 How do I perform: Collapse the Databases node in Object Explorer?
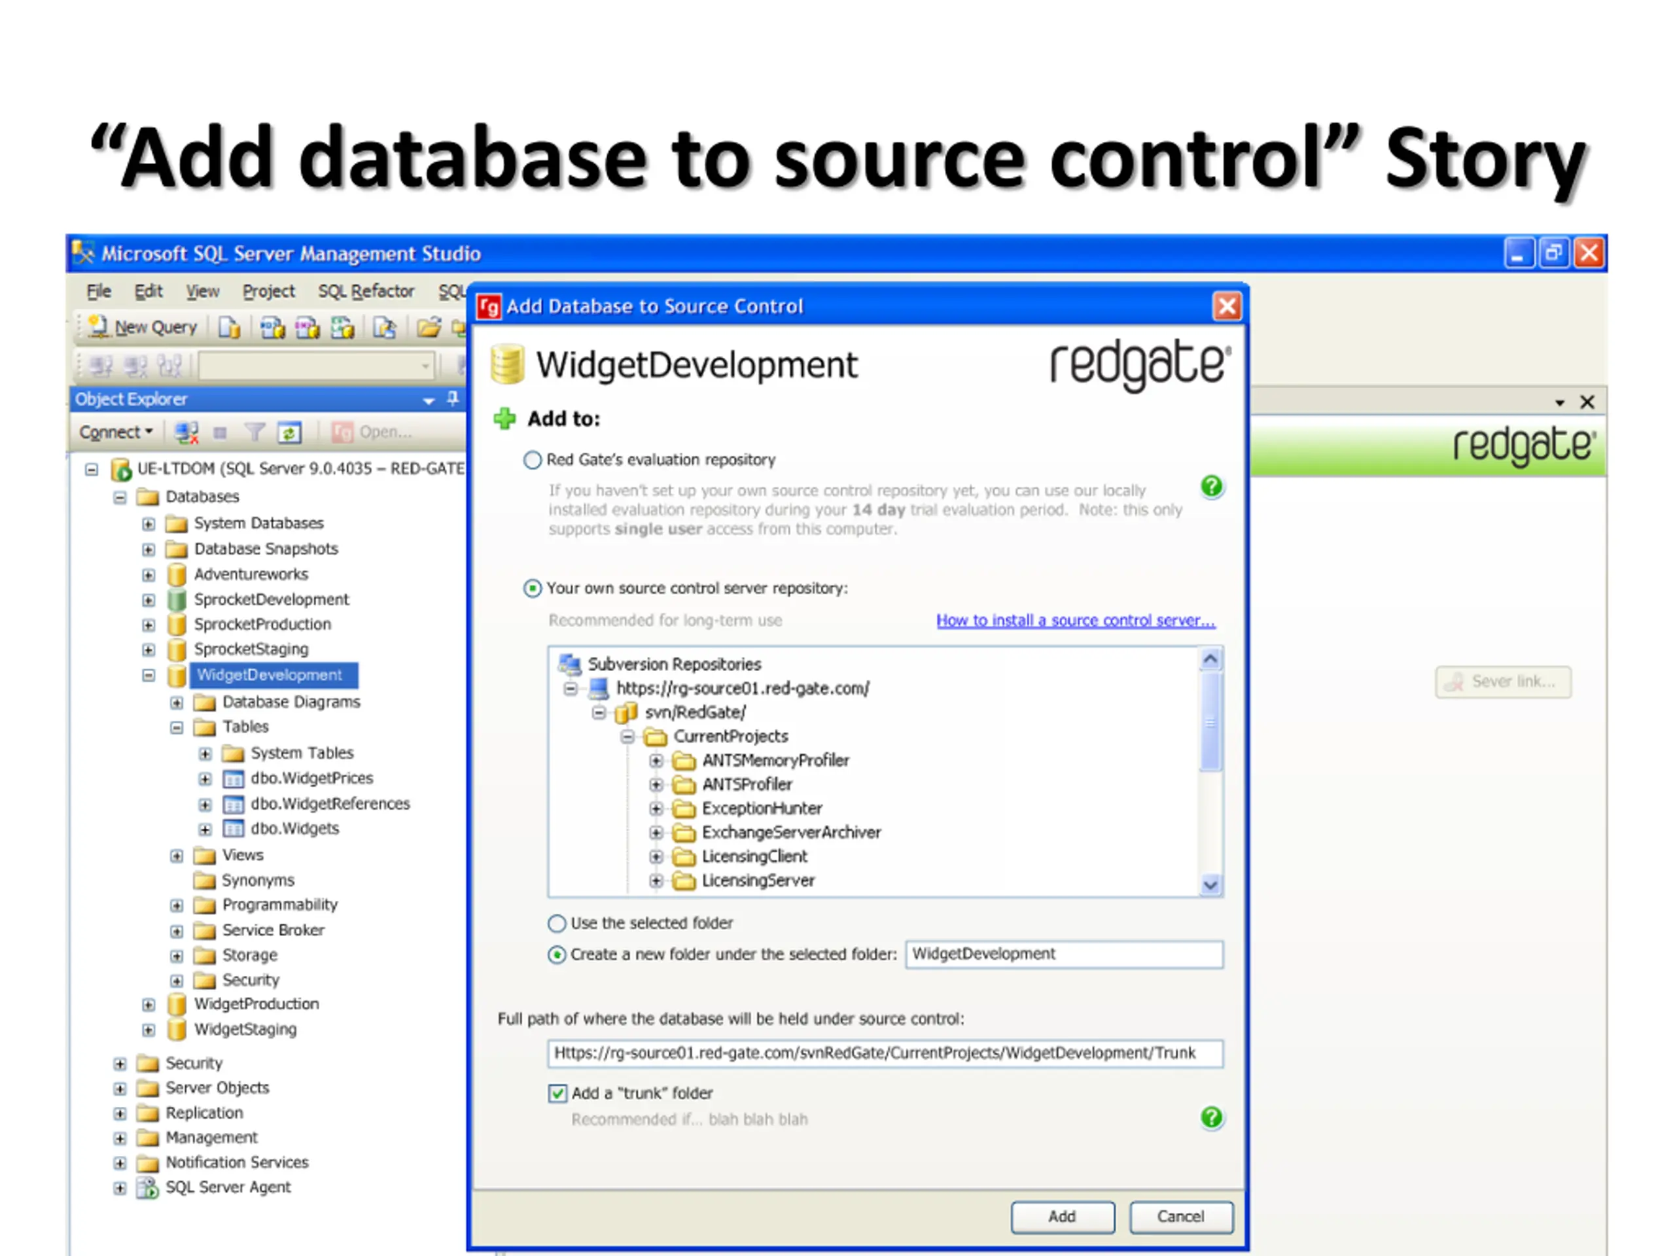coord(120,497)
